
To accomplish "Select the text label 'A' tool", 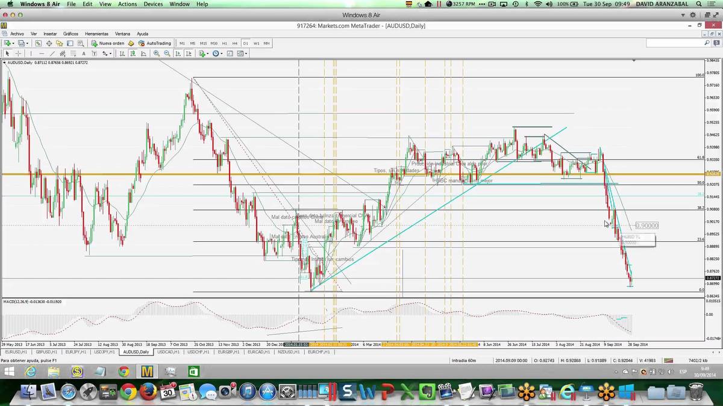I will pyautogui.click(x=84, y=54).
